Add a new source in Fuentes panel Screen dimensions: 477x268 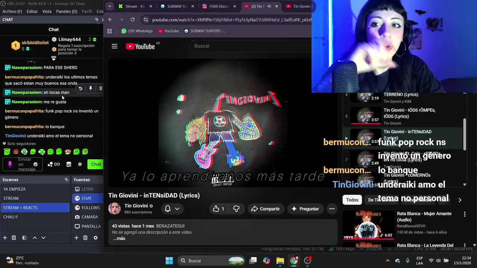click(76, 238)
